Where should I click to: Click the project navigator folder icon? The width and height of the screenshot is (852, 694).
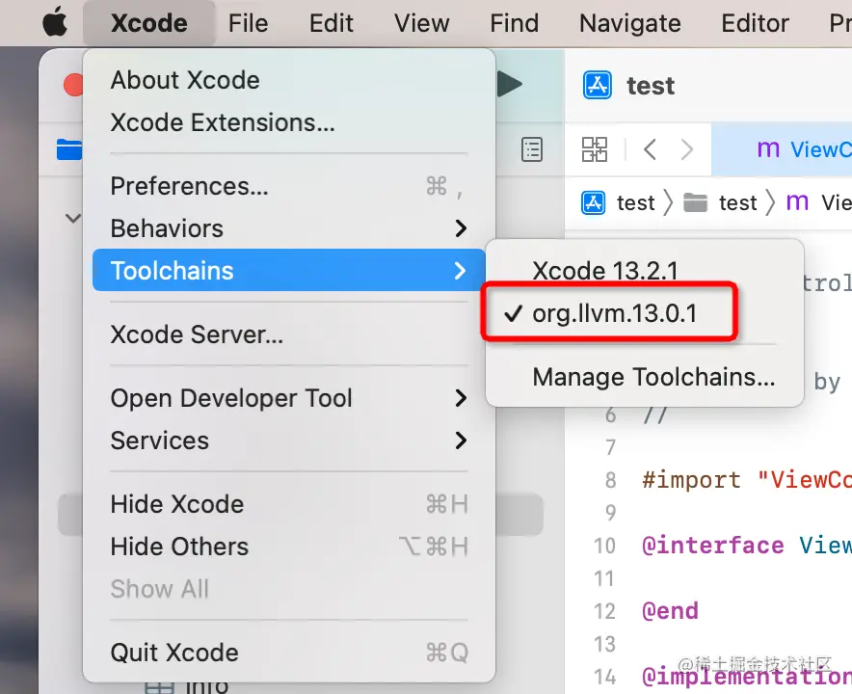[69, 149]
